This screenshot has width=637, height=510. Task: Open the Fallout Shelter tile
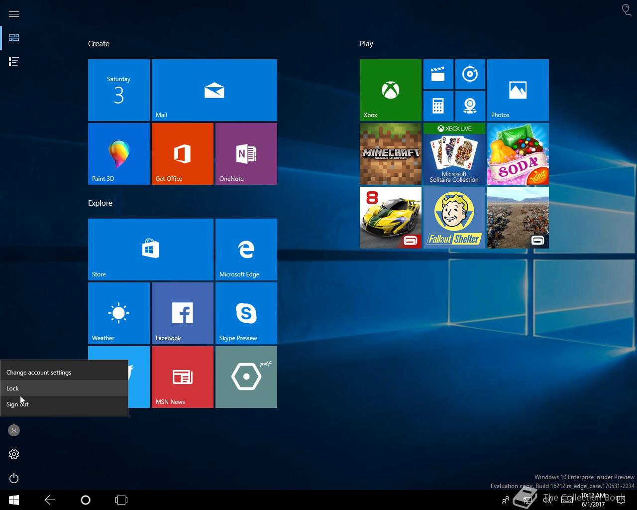[454, 218]
